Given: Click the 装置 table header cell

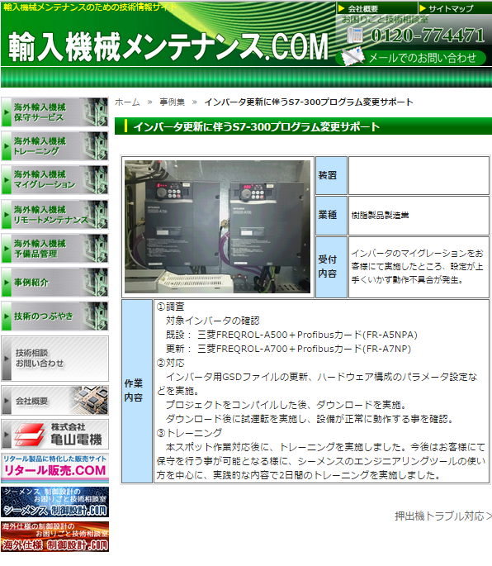Looking at the screenshot, I should click(x=331, y=175).
